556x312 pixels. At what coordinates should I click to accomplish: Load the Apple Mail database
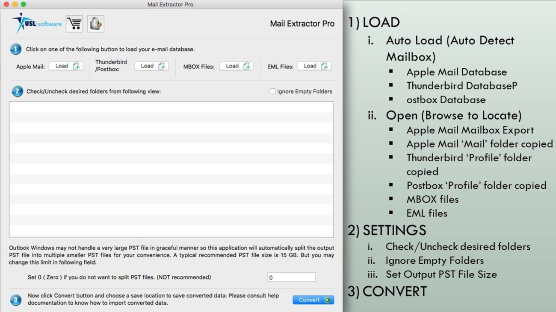point(66,66)
